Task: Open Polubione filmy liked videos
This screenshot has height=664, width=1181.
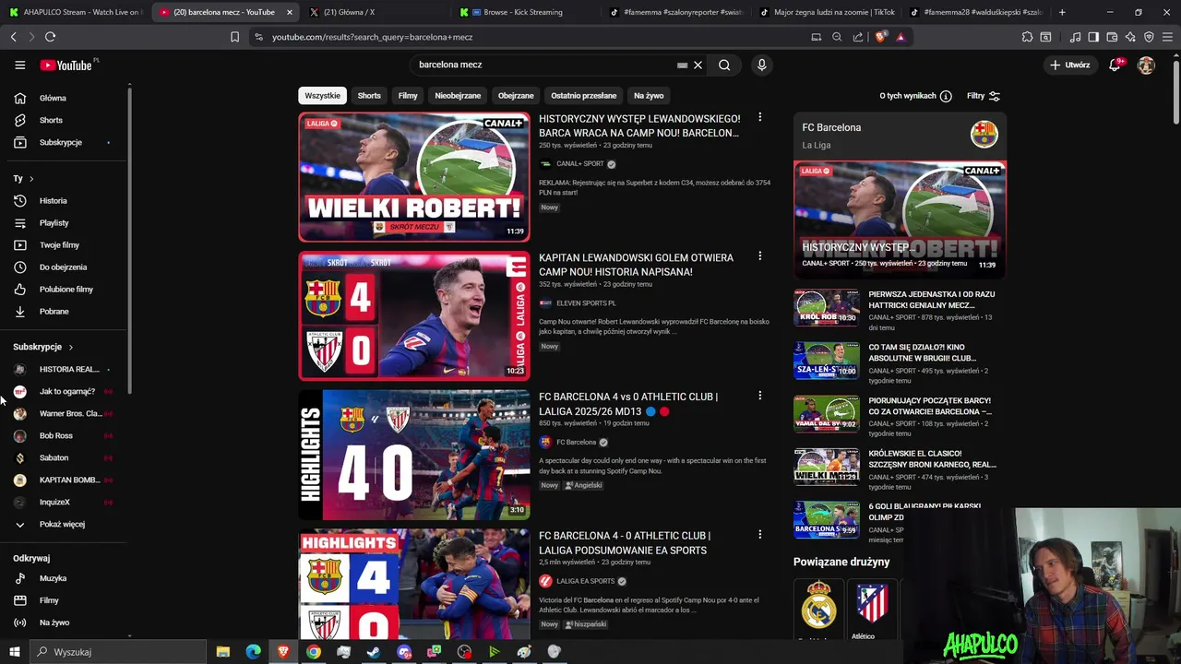Action: tap(65, 289)
